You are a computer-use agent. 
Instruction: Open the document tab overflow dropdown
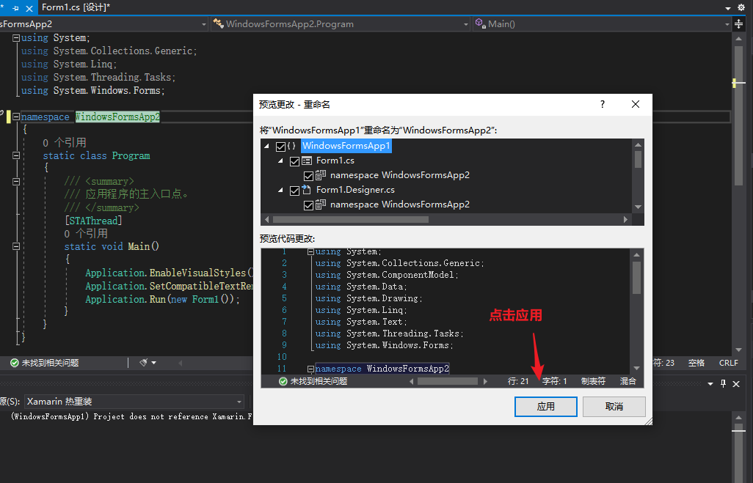coord(728,8)
